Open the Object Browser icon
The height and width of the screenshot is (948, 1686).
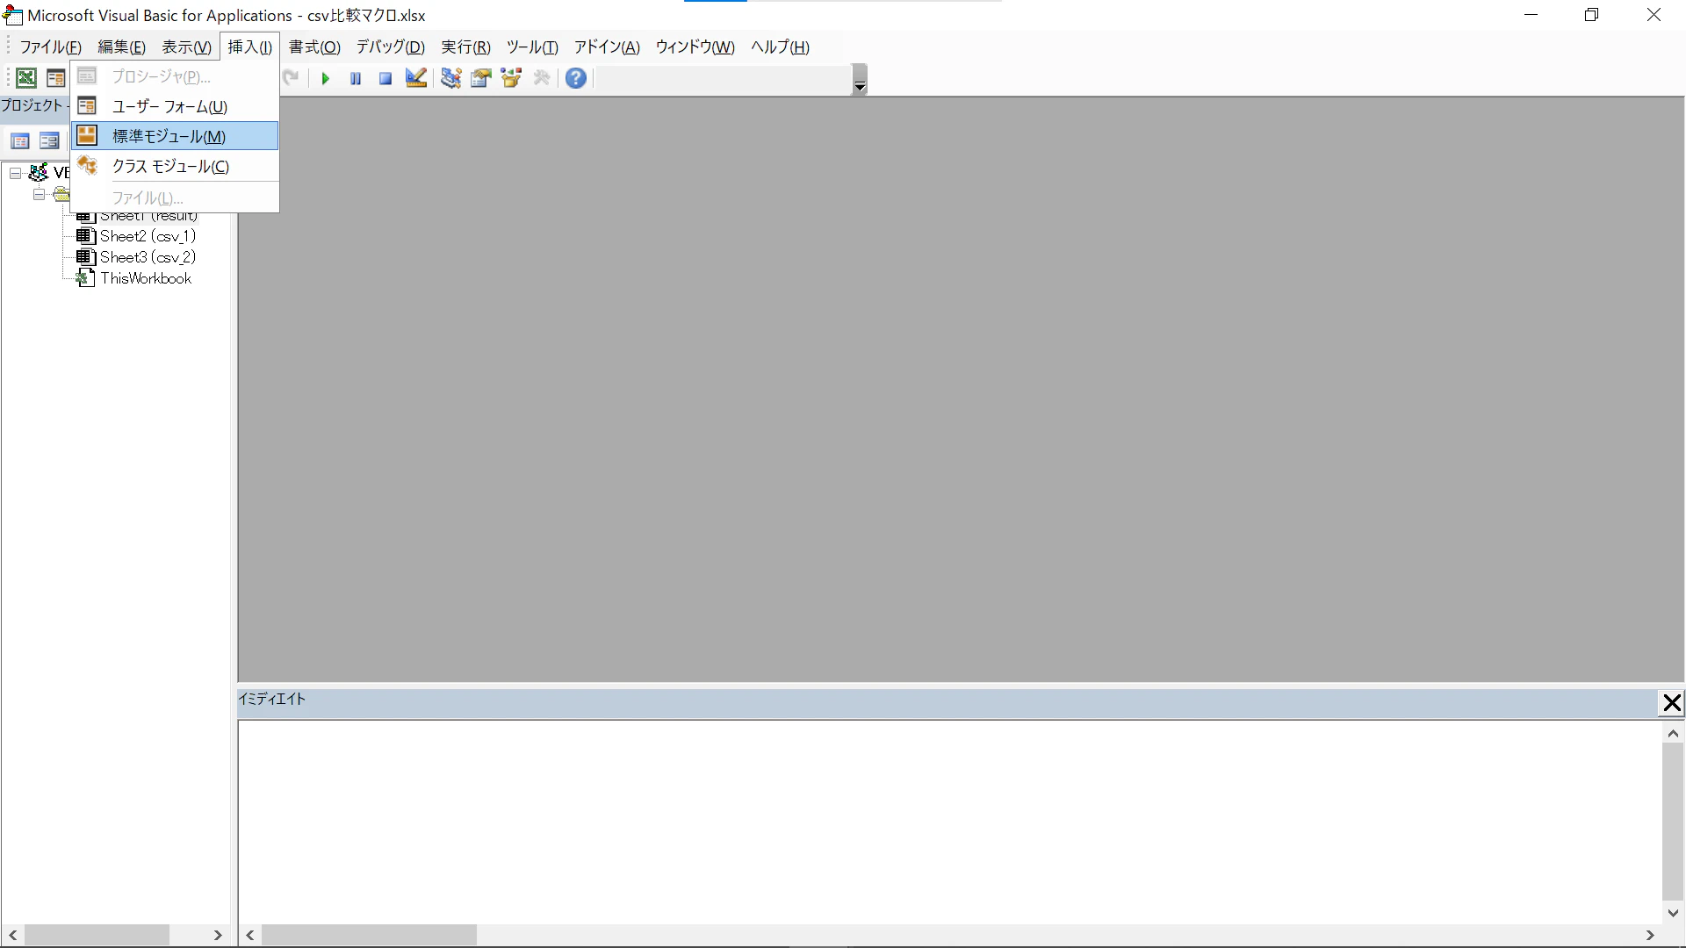point(511,78)
